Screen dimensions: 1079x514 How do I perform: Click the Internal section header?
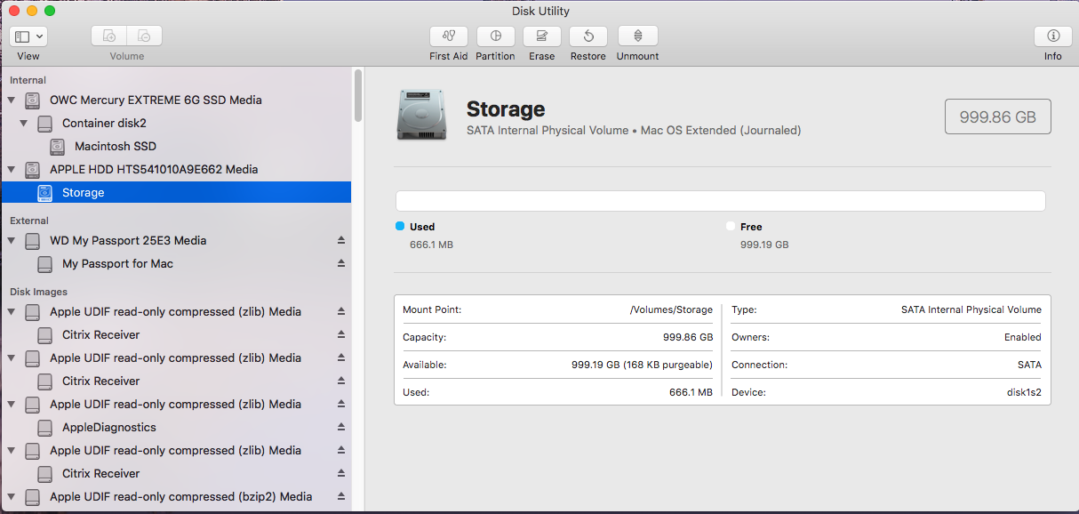(28, 80)
